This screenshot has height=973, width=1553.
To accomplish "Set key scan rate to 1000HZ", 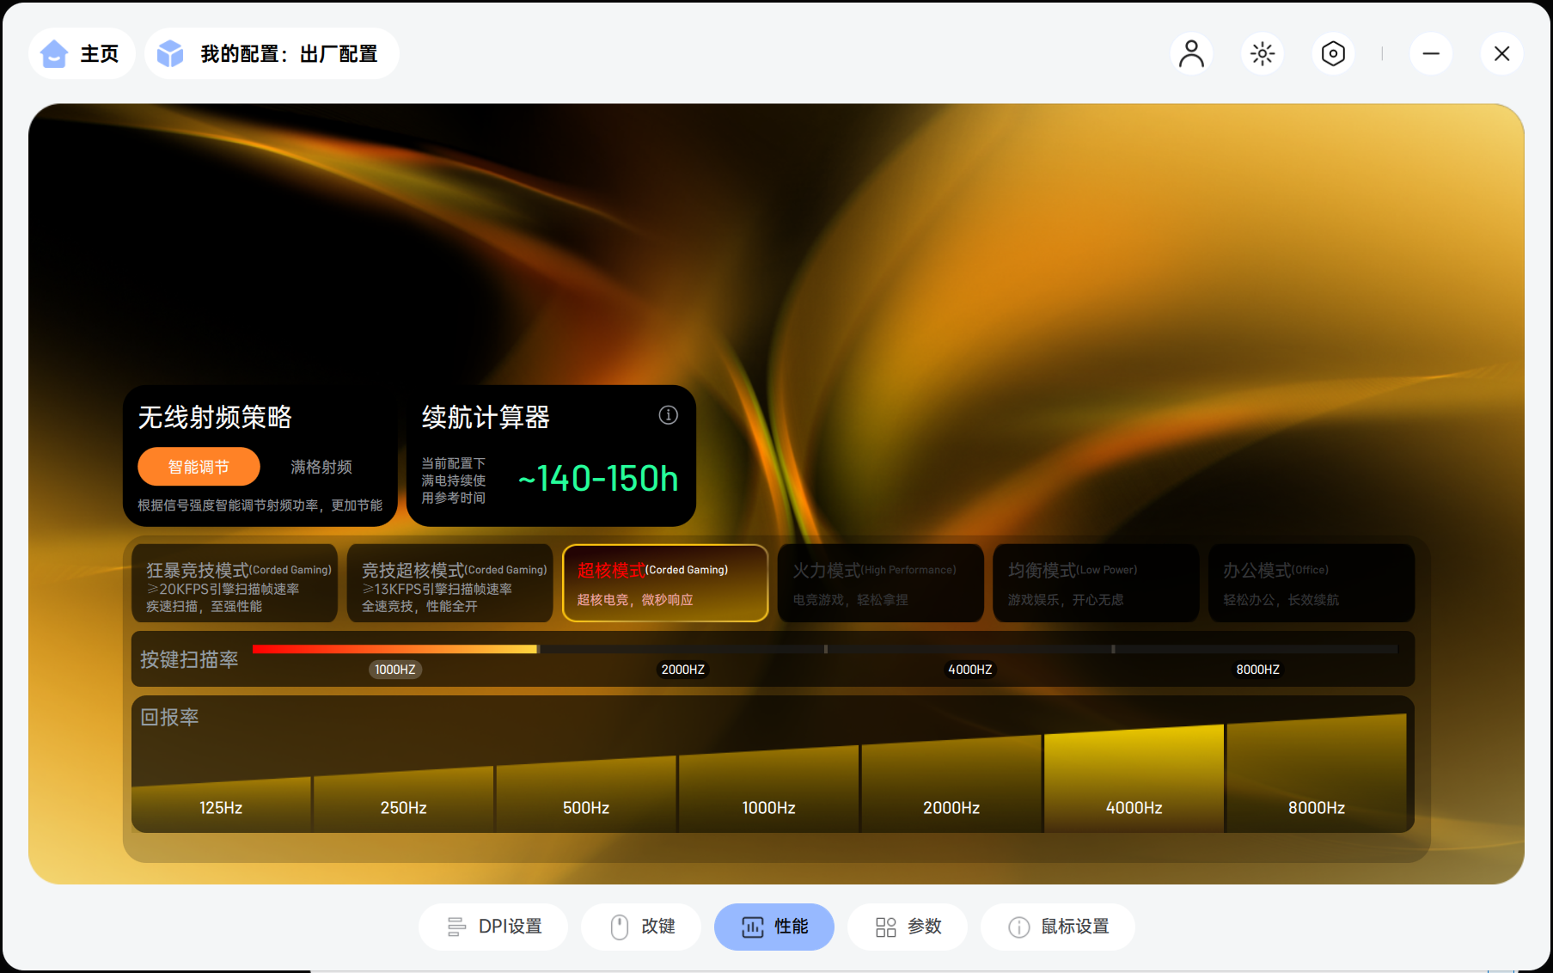I will point(395,670).
